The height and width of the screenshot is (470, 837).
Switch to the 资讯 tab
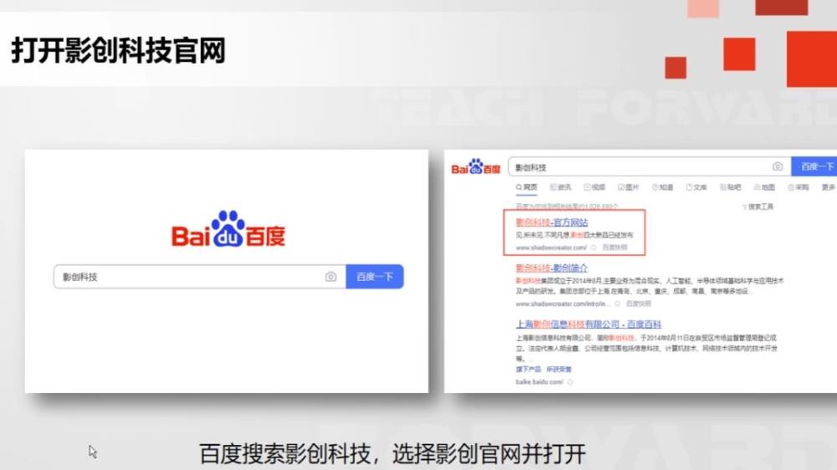[561, 187]
